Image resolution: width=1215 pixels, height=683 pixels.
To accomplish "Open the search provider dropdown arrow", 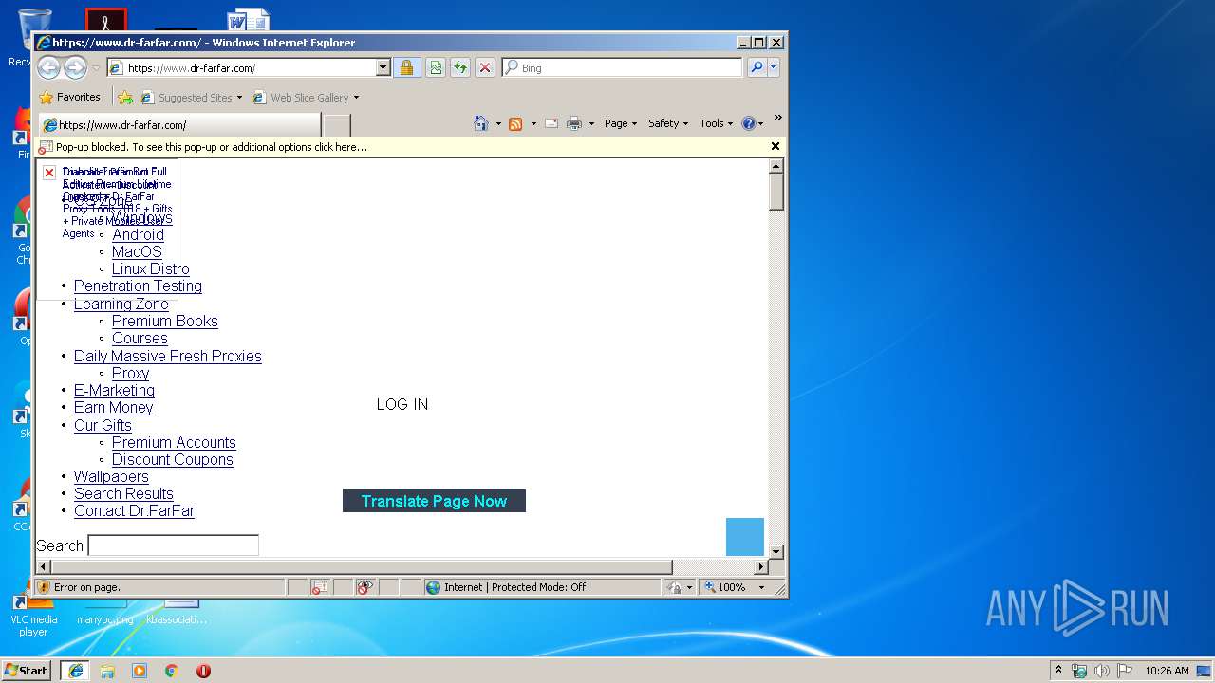I will pos(774,67).
